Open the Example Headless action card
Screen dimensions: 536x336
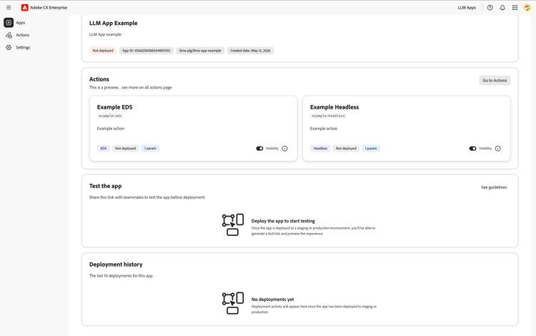coord(407,128)
